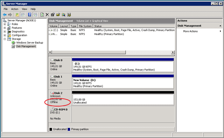Click the Disk Management header in Actions pane
Viewport: 224px width, 138px height.
coord(199,26)
